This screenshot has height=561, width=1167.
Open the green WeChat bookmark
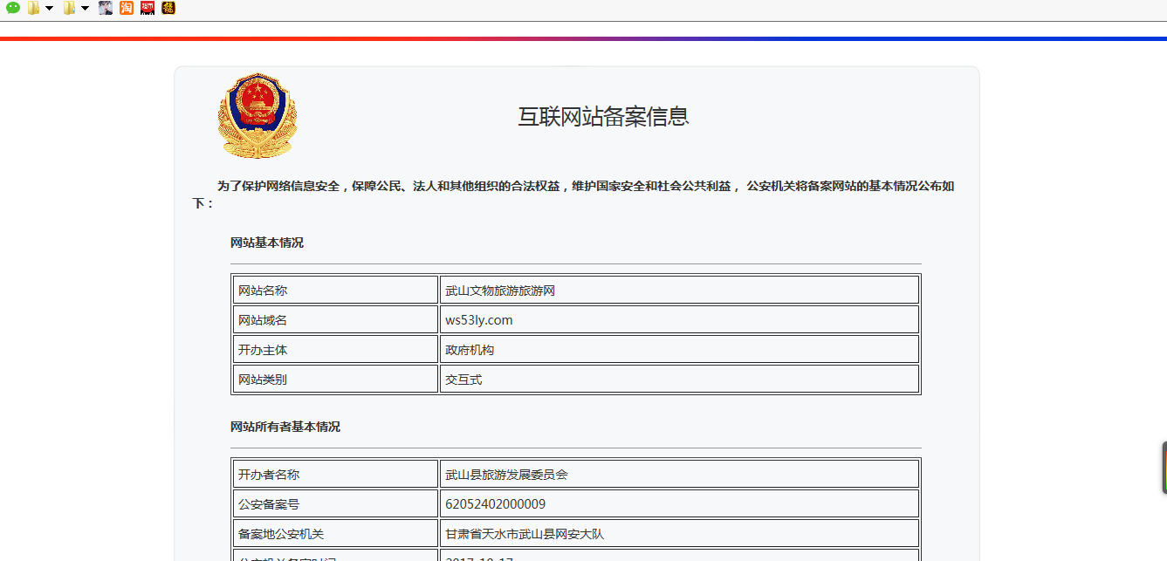12,8
